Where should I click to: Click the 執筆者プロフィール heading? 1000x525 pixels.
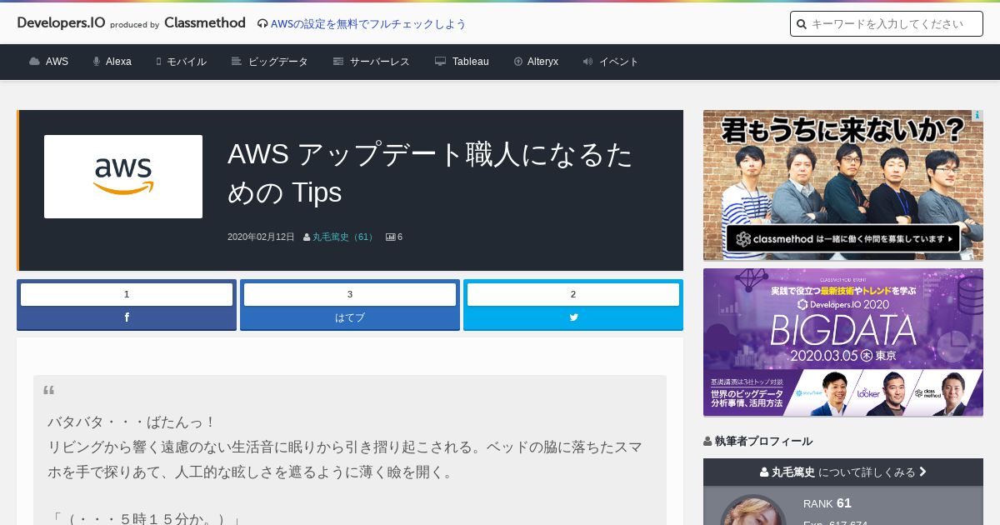(x=763, y=442)
